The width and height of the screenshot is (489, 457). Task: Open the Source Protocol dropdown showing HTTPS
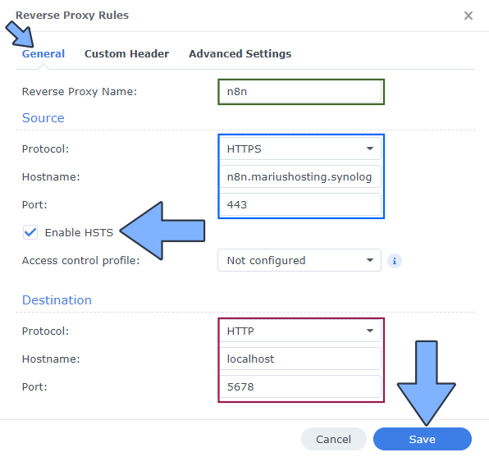[299, 149]
